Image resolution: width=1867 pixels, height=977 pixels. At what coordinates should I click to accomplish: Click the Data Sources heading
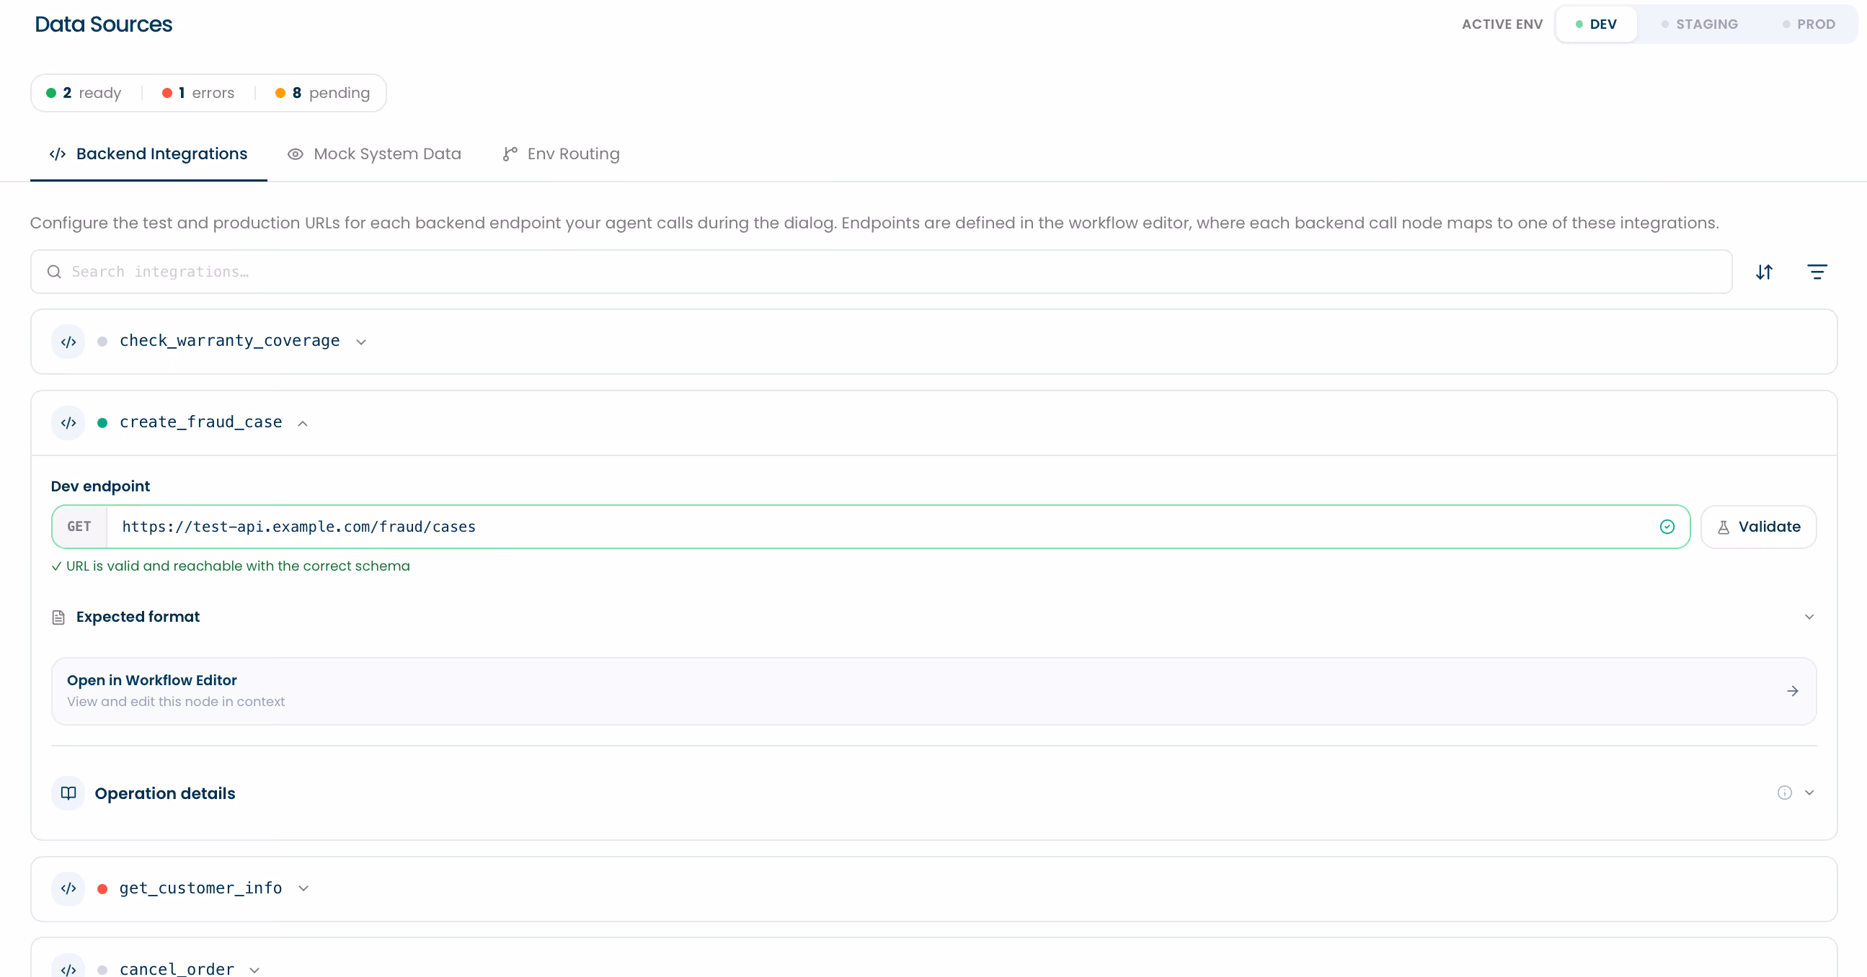coord(104,24)
